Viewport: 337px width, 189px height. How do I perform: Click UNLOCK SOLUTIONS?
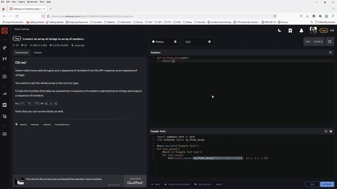pyautogui.click(x=177, y=184)
